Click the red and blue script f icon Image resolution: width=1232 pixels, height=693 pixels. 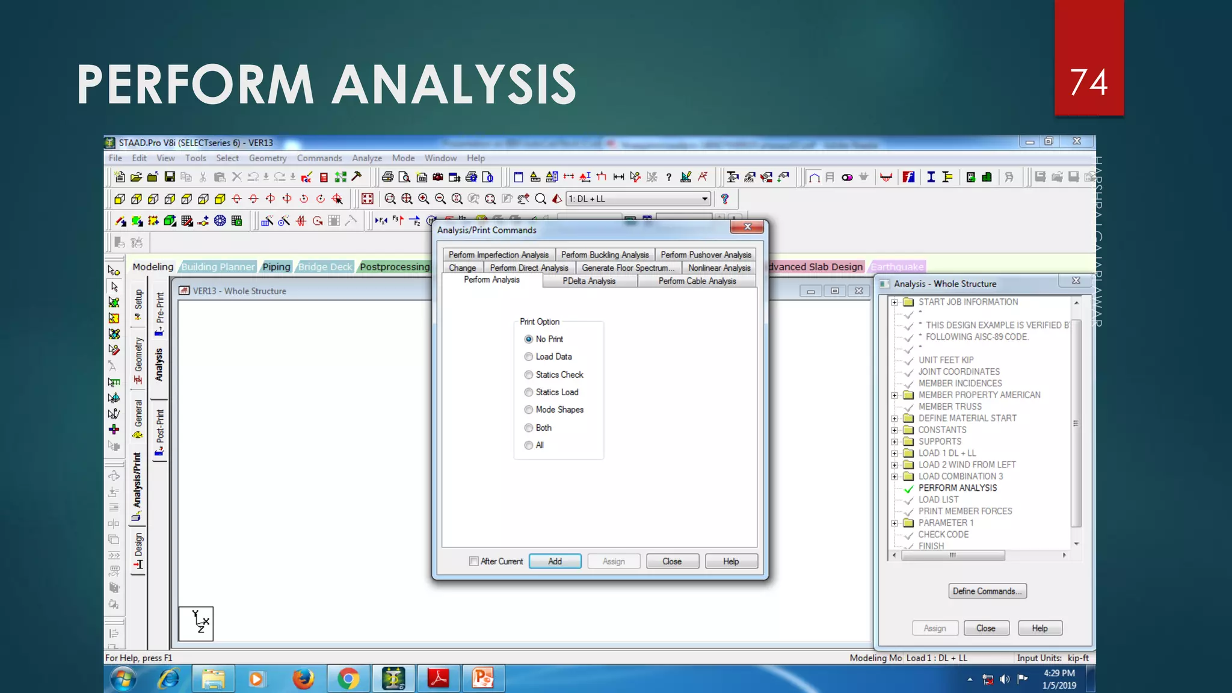(908, 177)
